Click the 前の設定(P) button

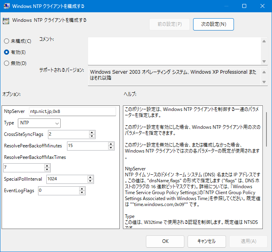click(169, 24)
